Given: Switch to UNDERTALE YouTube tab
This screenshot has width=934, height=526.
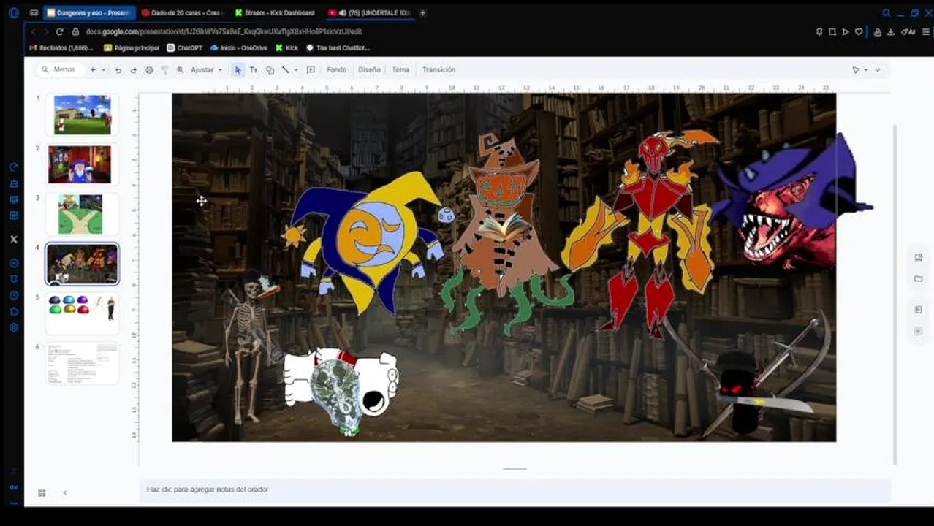Looking at the screenshot, I should (369, 13).
